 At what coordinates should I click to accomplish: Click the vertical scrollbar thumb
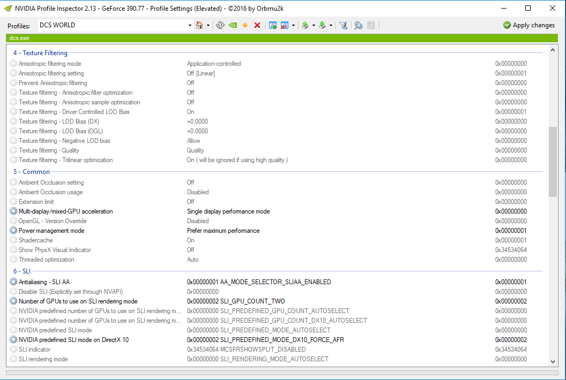tap(553, 162)
